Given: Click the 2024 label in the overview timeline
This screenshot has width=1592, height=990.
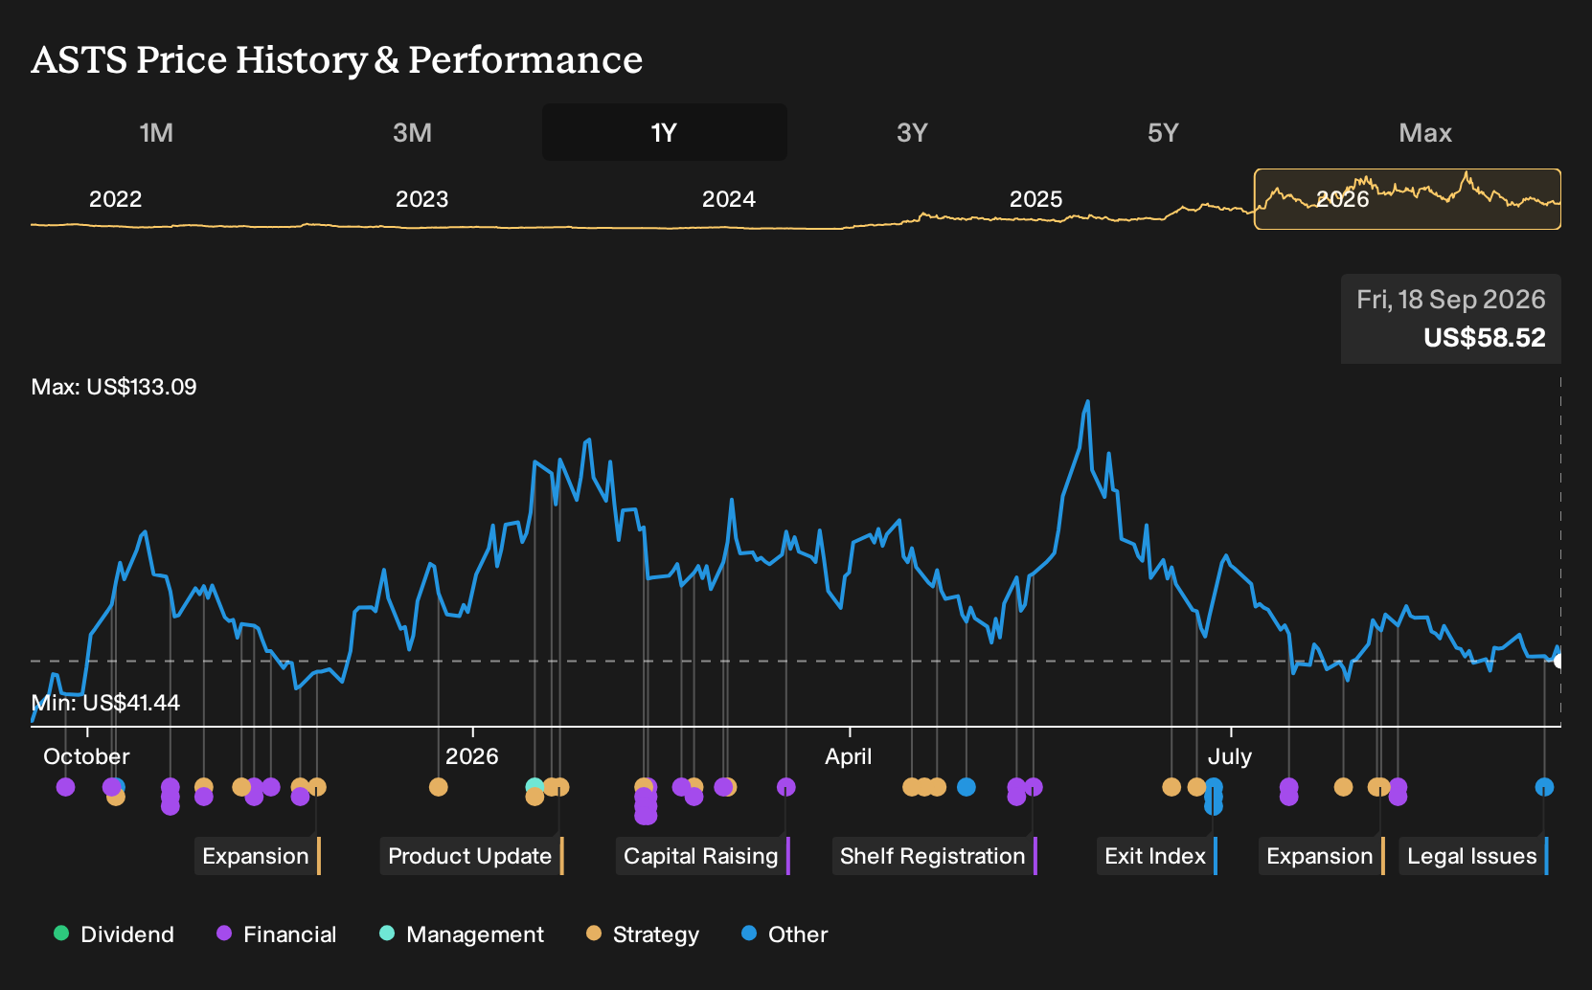Looking at the screenshot, I should click(x=729, y=199).
